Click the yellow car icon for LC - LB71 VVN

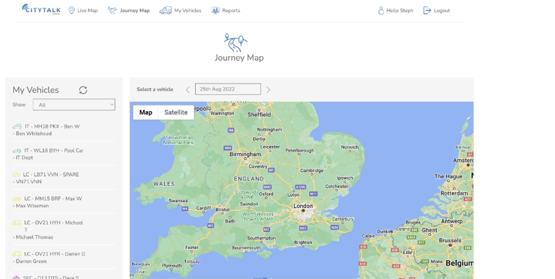pos(16,175)
